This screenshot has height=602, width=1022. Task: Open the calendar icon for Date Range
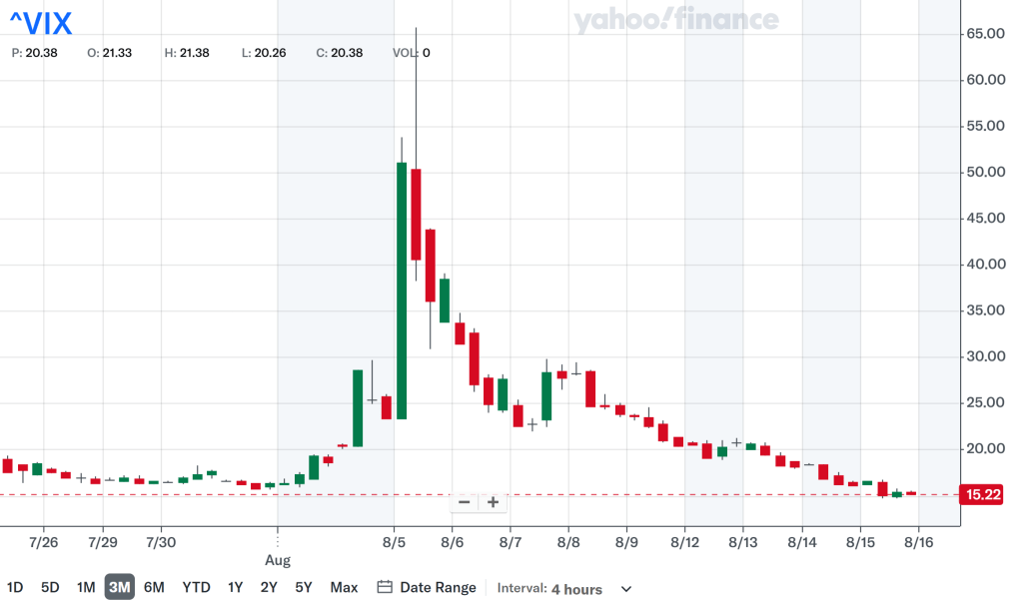point(384,588)
